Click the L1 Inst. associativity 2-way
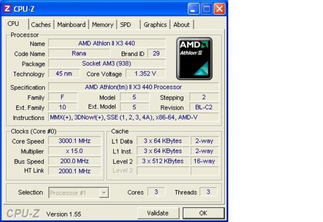This screenshot has height=222, width=323. (x=204, y=151)
